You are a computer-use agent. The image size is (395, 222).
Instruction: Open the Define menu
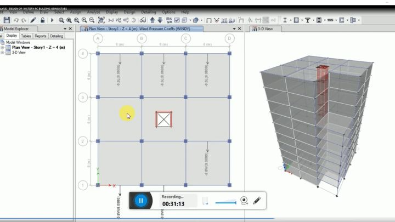click(x=29, y=12)
